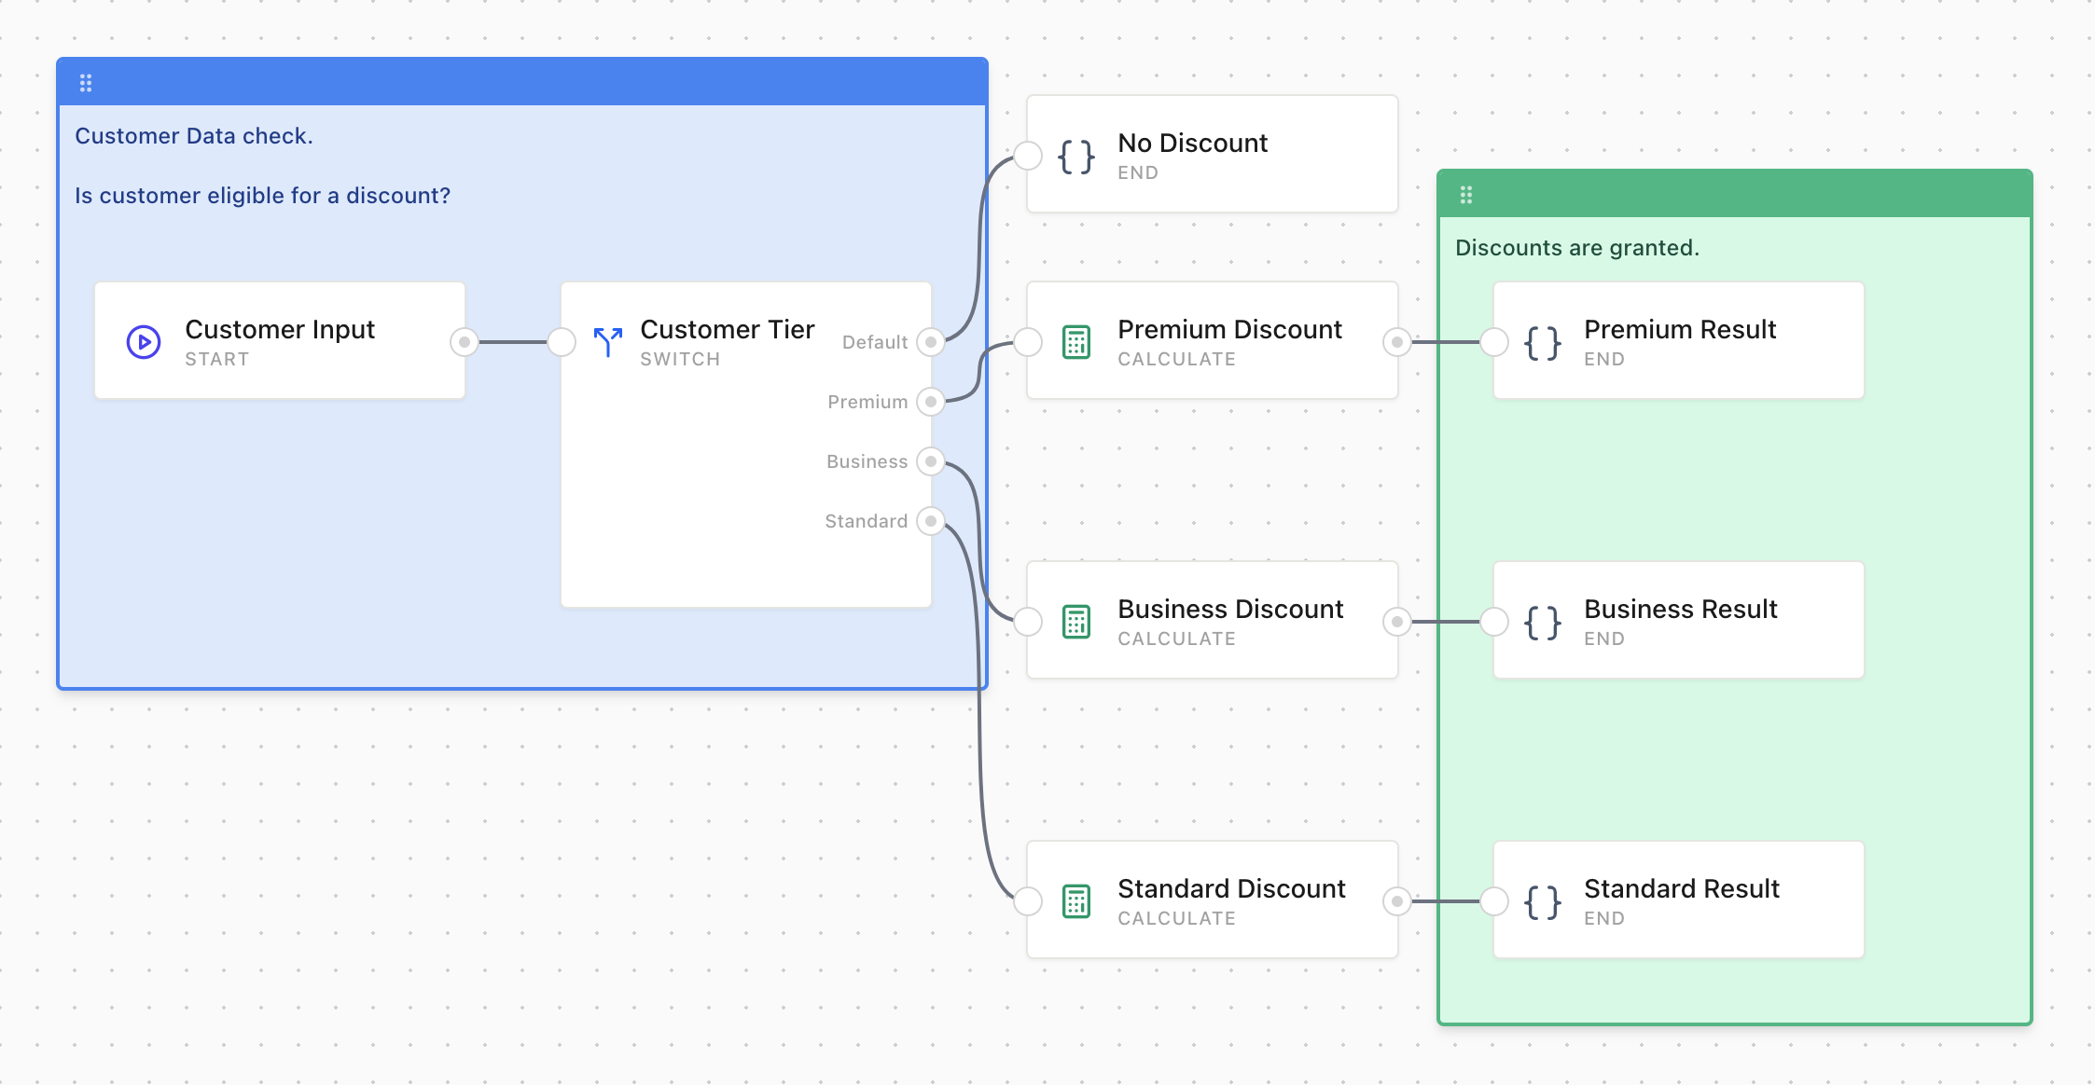Viewport: 2095px width, 1085px height.
Task: Click the switch icon on Customer Tier node
Action: pyautogui.click(x=607, y=342)
